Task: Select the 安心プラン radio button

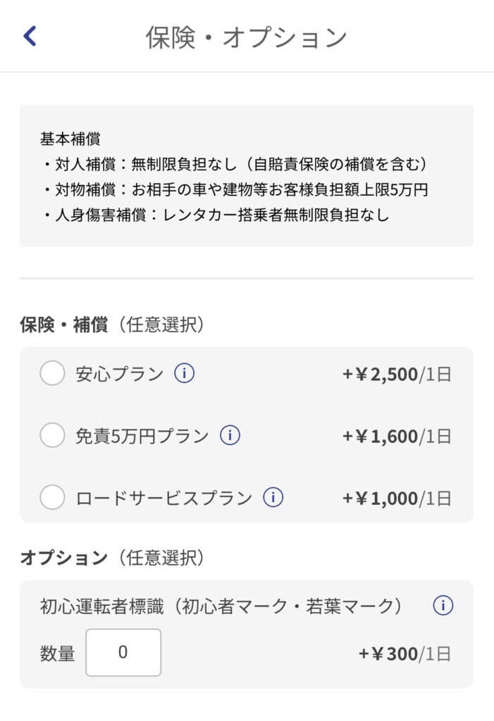Action: [x=52, y=373]
